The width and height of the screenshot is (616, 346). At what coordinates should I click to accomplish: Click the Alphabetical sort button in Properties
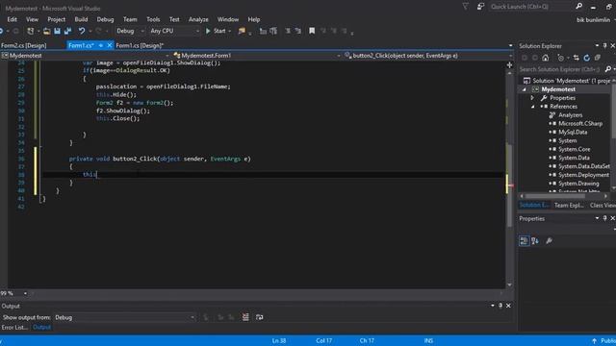[x=535, y=240]
